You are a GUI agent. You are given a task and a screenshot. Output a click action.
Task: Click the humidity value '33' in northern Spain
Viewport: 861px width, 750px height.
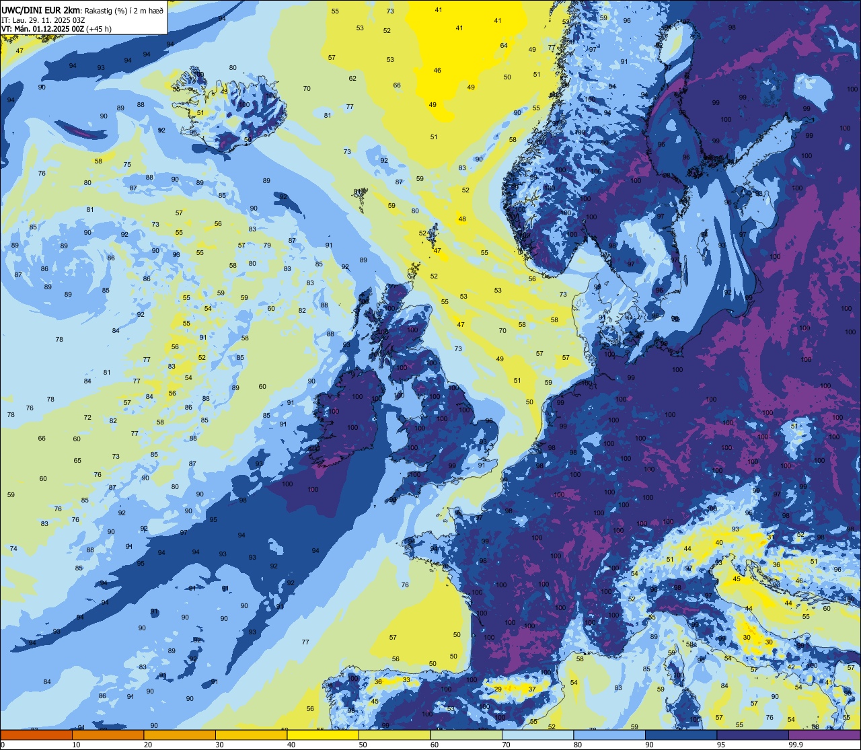(x=406, y=680)
